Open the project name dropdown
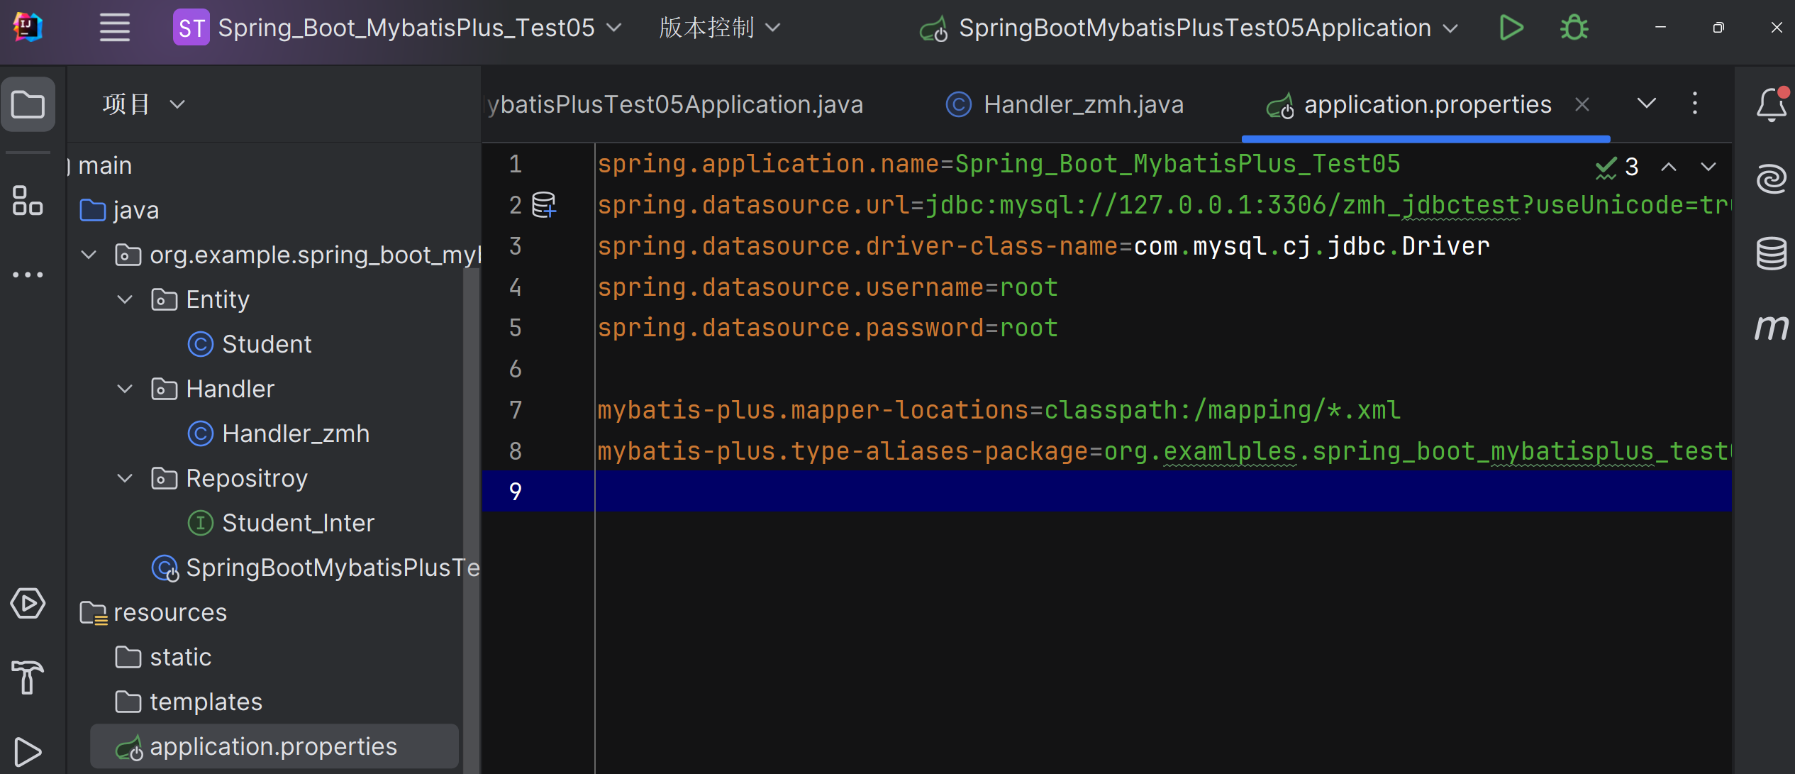This screenshot has width=1795, height=774. 406,28
